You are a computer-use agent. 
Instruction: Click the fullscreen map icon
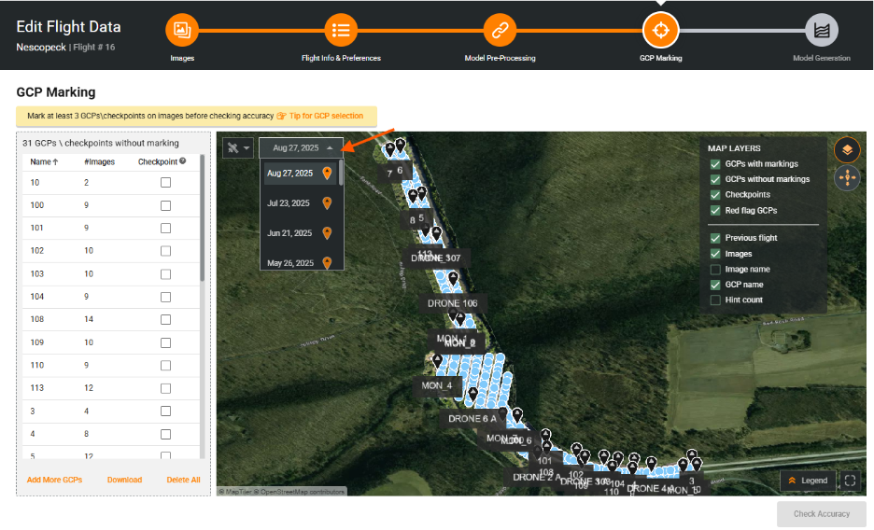click(x=849, y=481)
